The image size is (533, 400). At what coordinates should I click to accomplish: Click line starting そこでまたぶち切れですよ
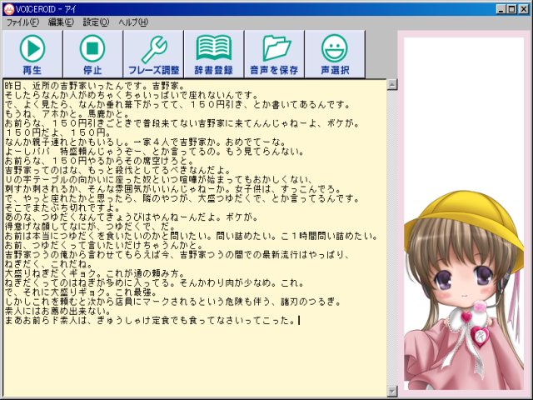[x=63, y=207]
